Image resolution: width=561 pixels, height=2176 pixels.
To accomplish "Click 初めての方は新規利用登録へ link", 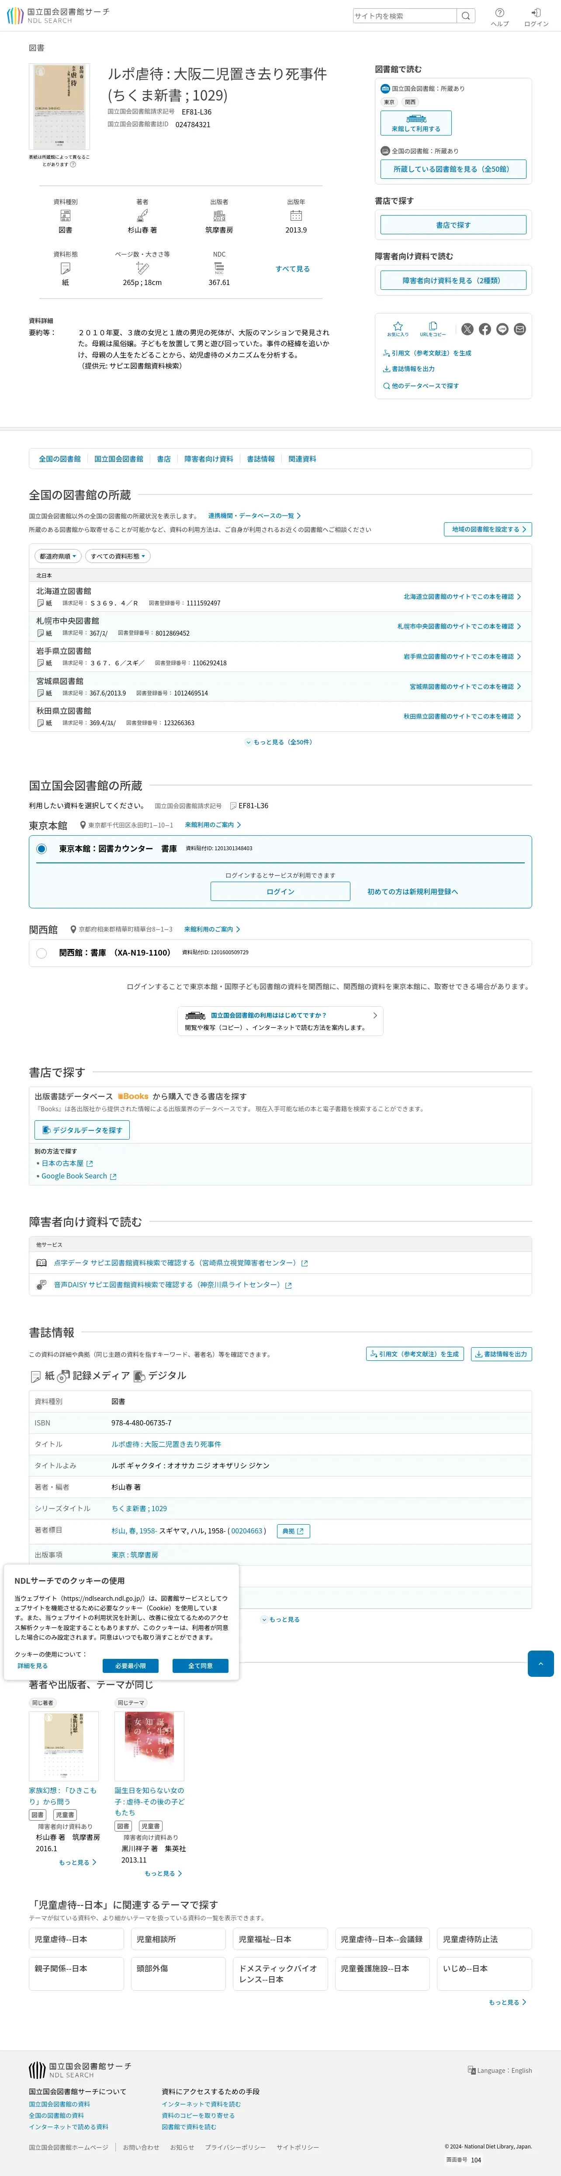I will (x=412, y=892).
